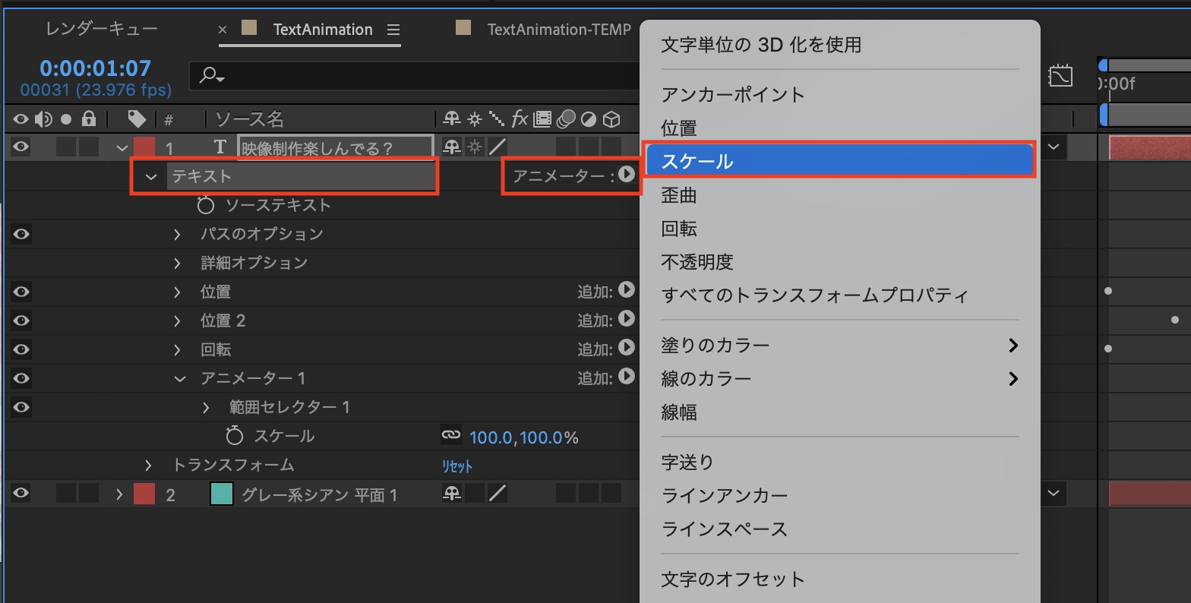Toggle eye for 回転 animator
This screenshot has width=1191, height=603.
coord(21,349)
